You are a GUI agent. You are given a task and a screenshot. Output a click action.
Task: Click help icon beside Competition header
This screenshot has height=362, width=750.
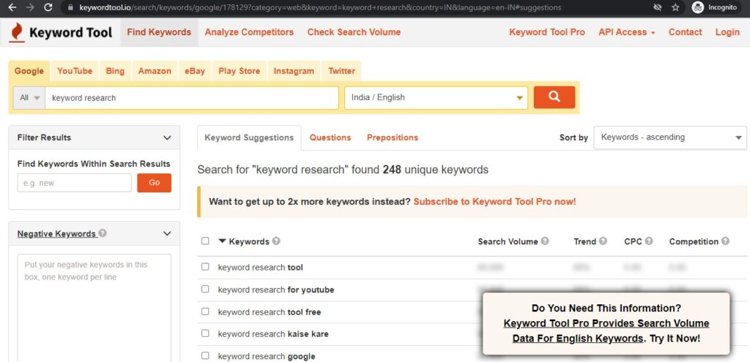pyautogui.click(x=725, y=241)
